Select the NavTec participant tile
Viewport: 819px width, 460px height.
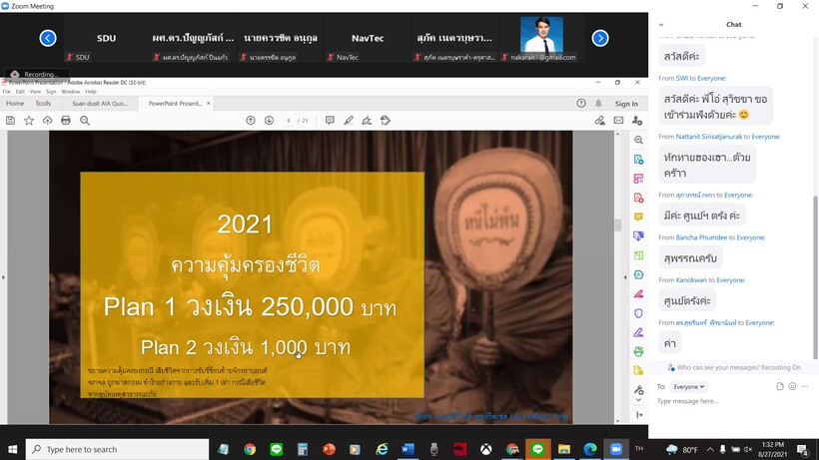click(368, 39)
